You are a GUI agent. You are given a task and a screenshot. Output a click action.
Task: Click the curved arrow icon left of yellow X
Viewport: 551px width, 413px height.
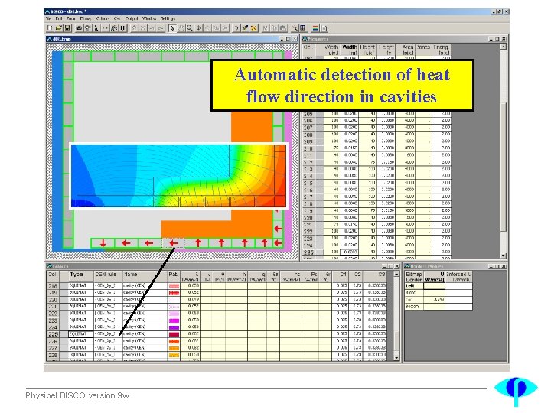point(236,28)
